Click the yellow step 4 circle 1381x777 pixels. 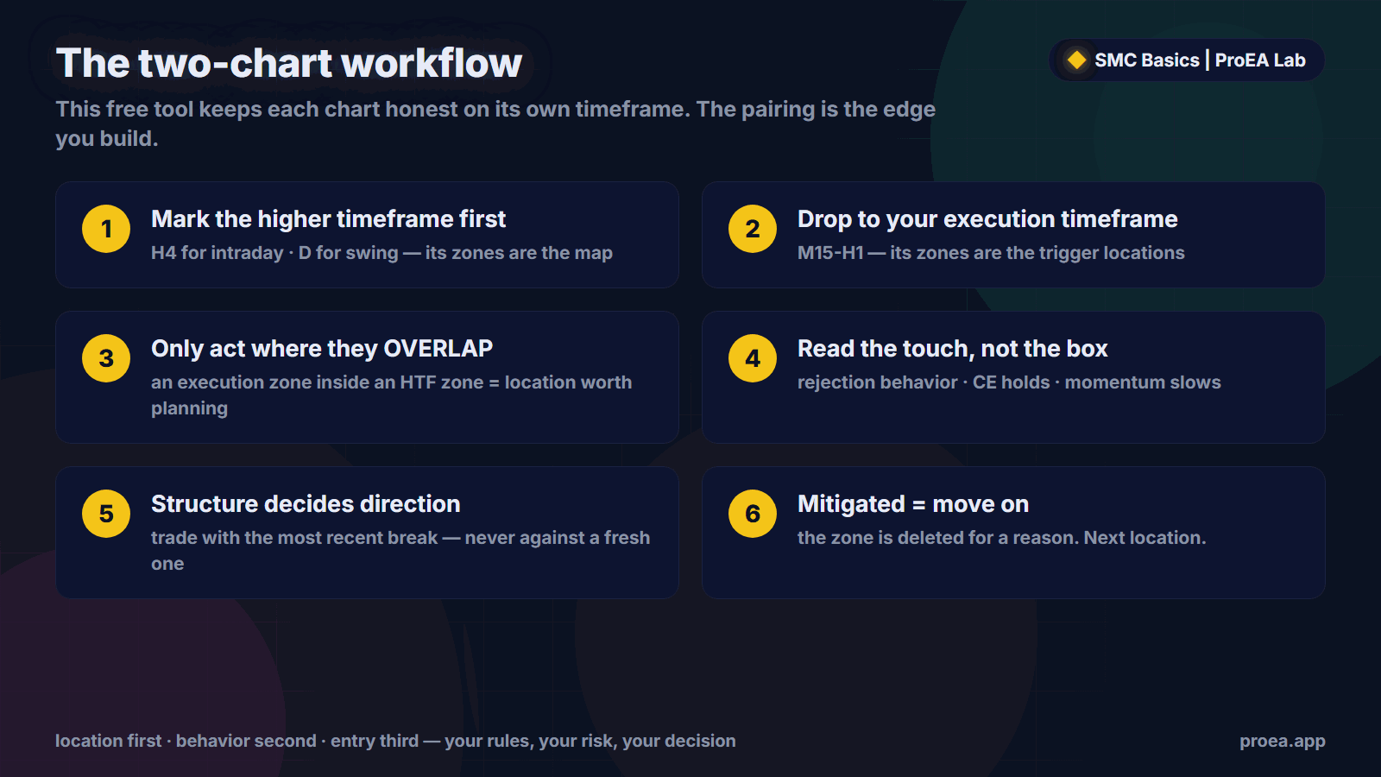point(753,358)
